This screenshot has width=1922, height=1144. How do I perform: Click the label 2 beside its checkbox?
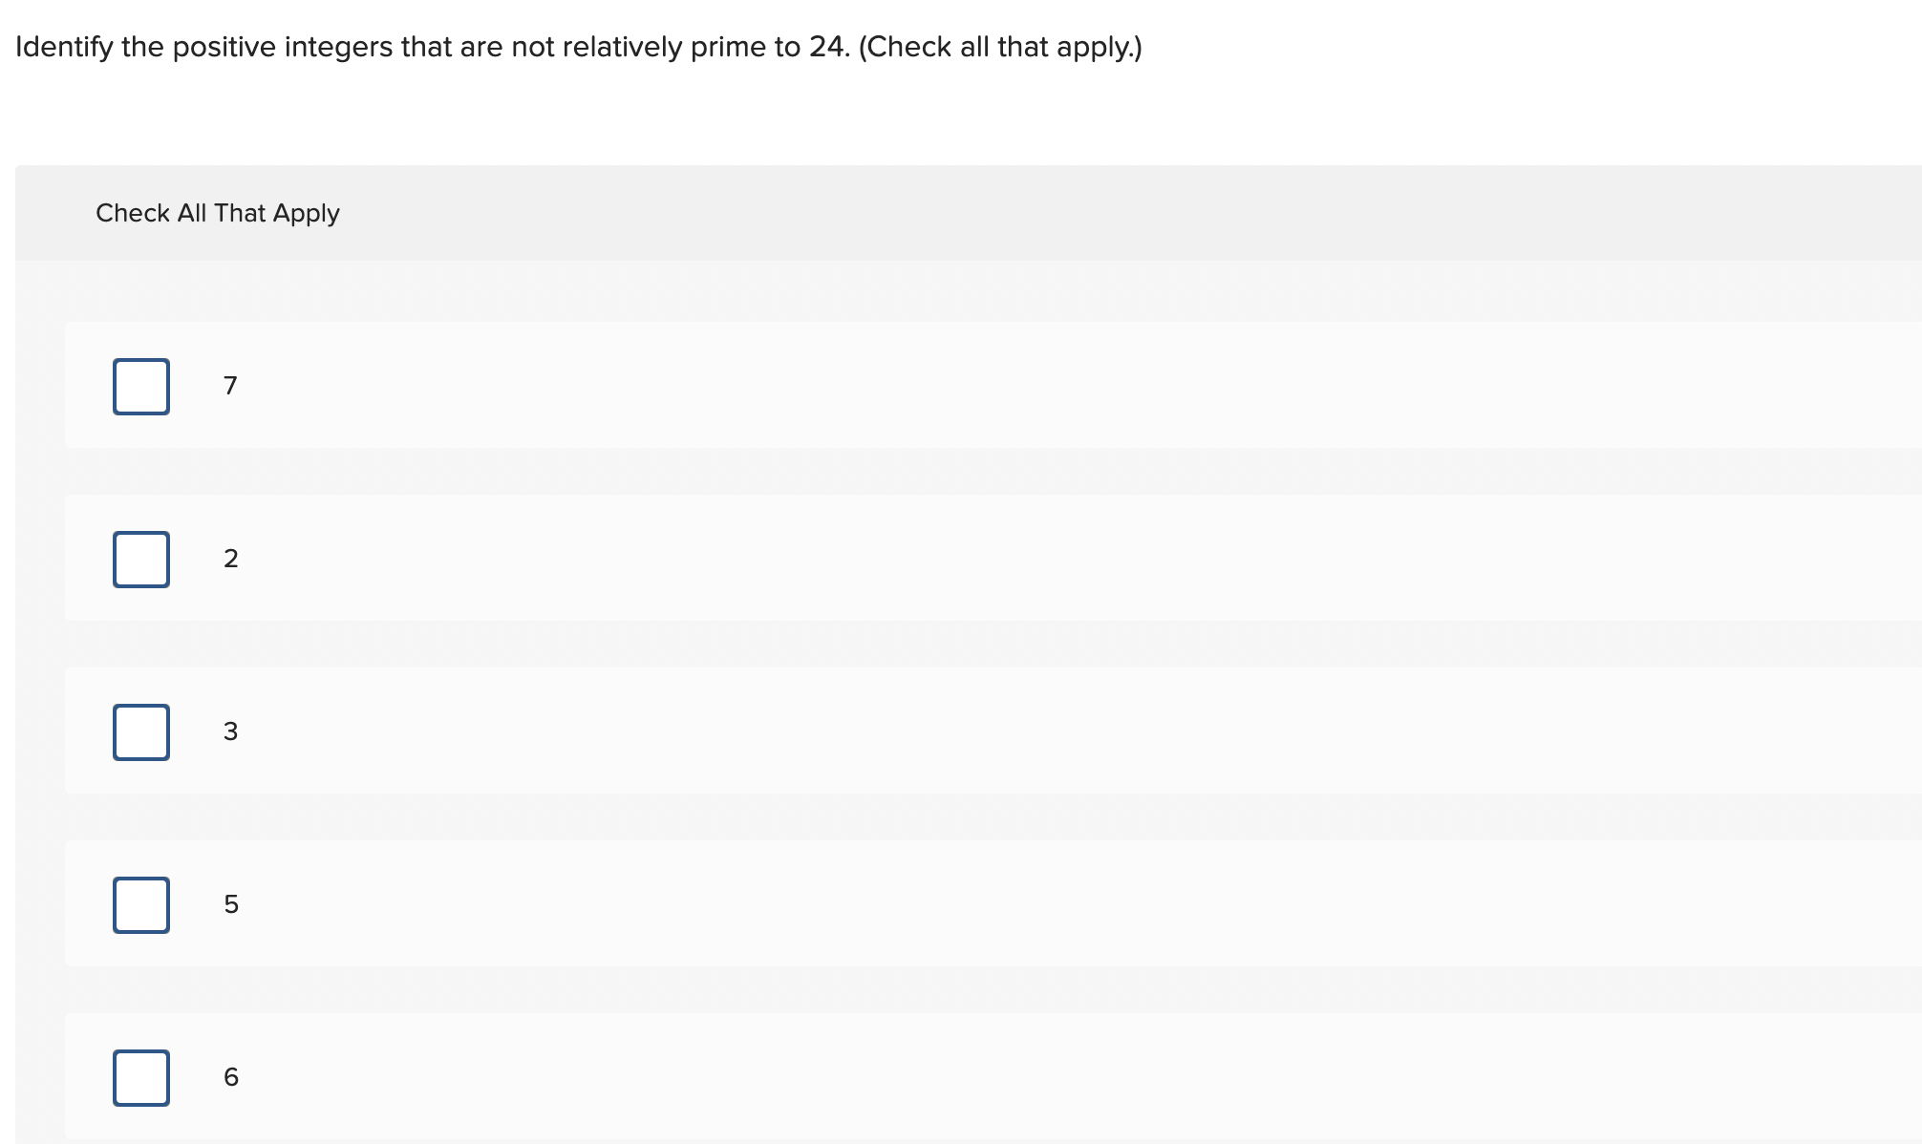click(x=230, y=559)
